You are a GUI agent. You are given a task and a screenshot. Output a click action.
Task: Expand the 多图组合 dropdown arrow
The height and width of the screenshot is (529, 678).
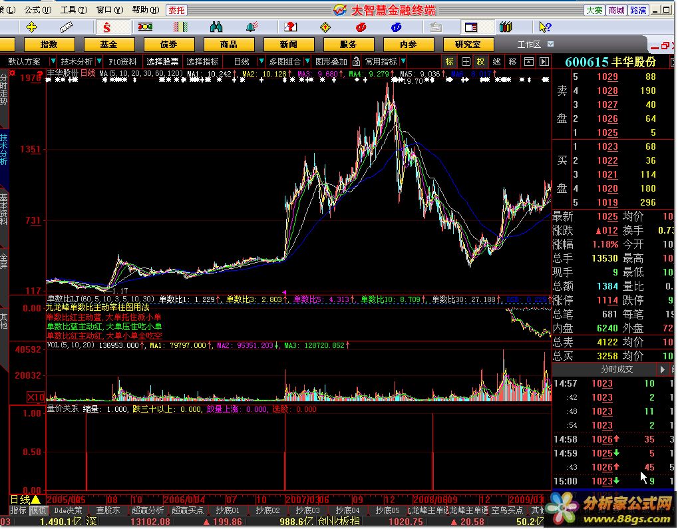tap(307, 61)
